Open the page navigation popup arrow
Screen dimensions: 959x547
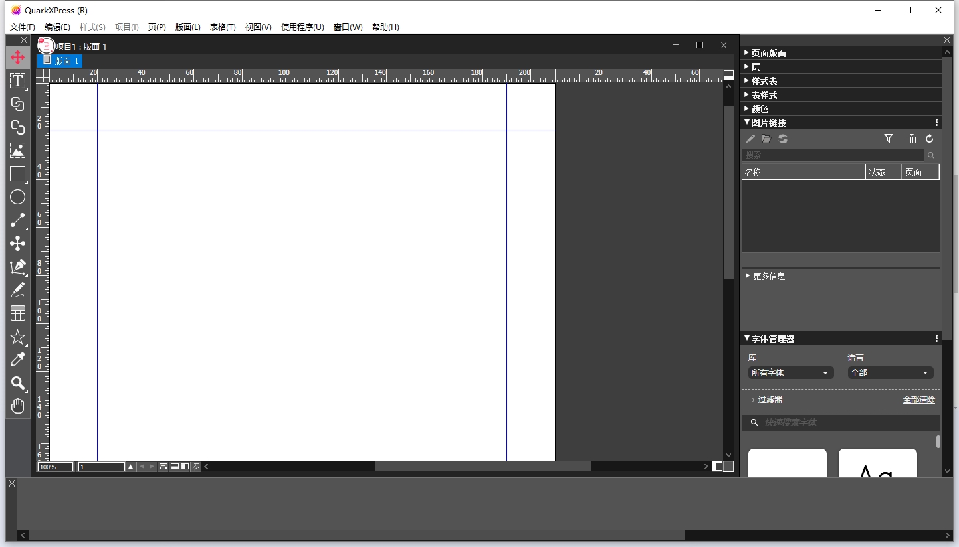[130, 467]
